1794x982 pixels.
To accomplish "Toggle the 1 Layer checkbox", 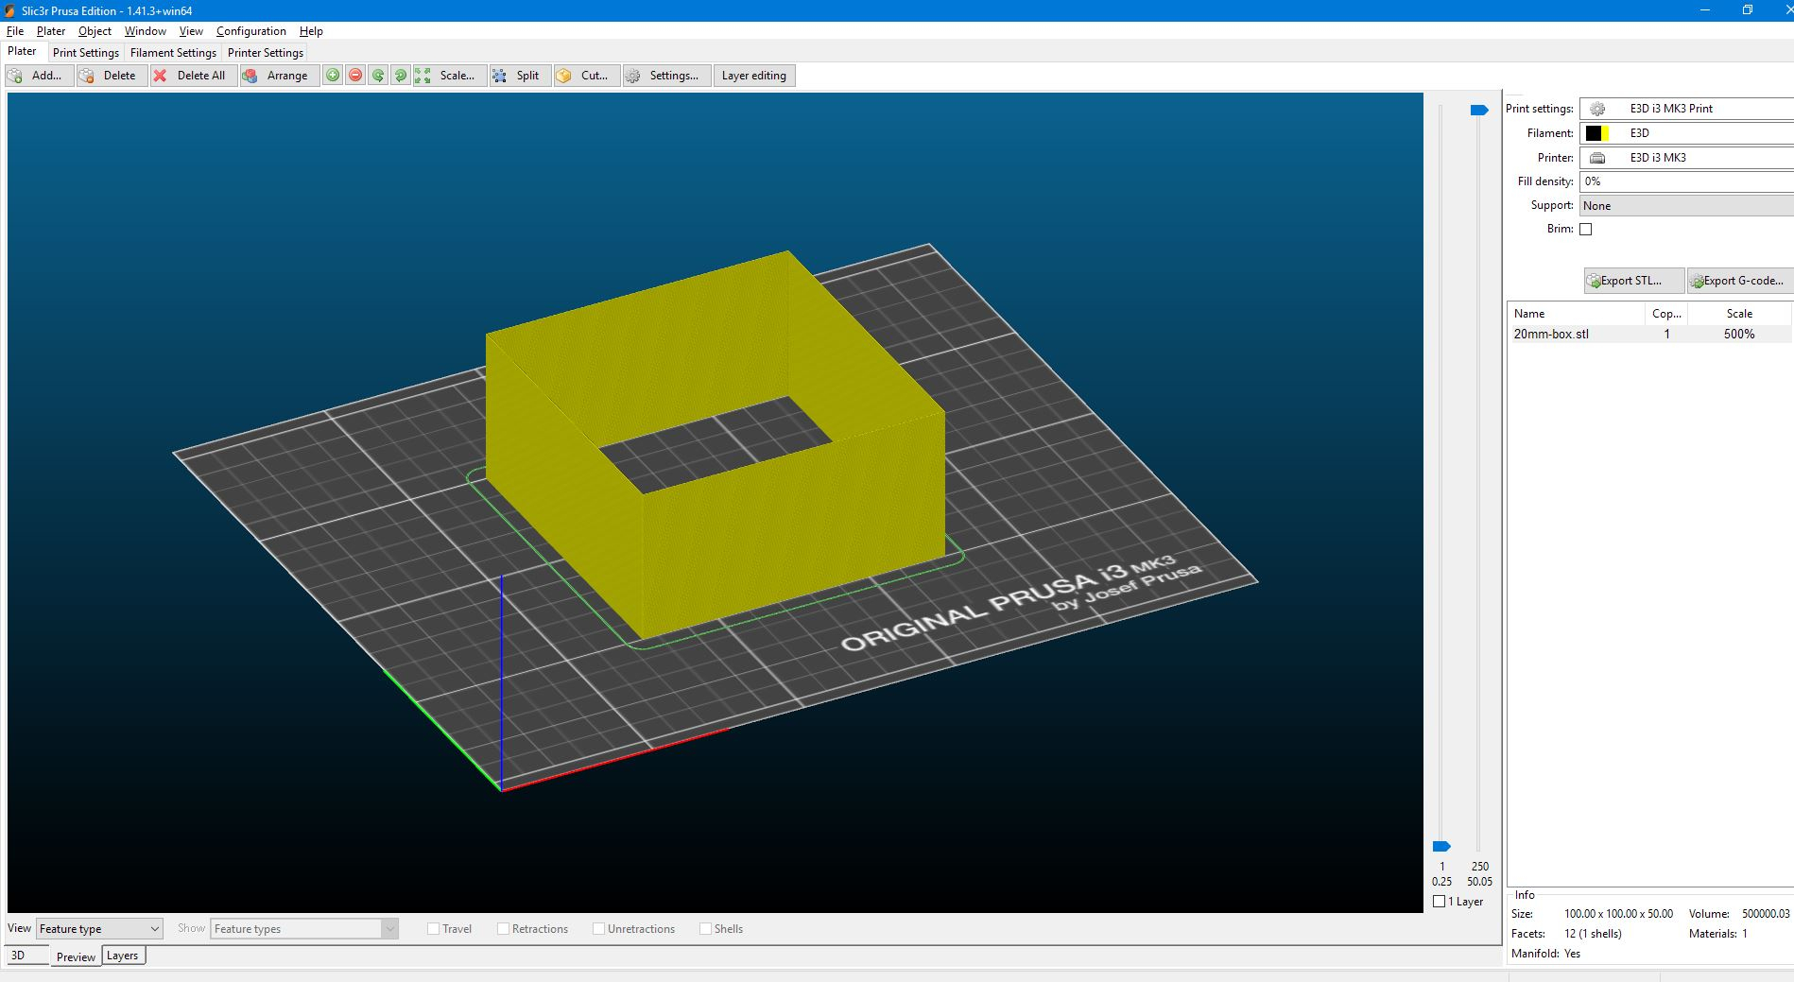I will (1440, 902).
